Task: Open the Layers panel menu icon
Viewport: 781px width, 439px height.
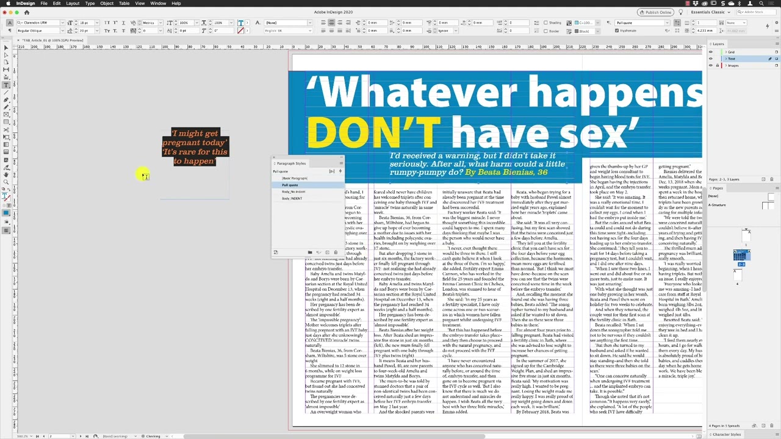Action: [x=776, y=44]
